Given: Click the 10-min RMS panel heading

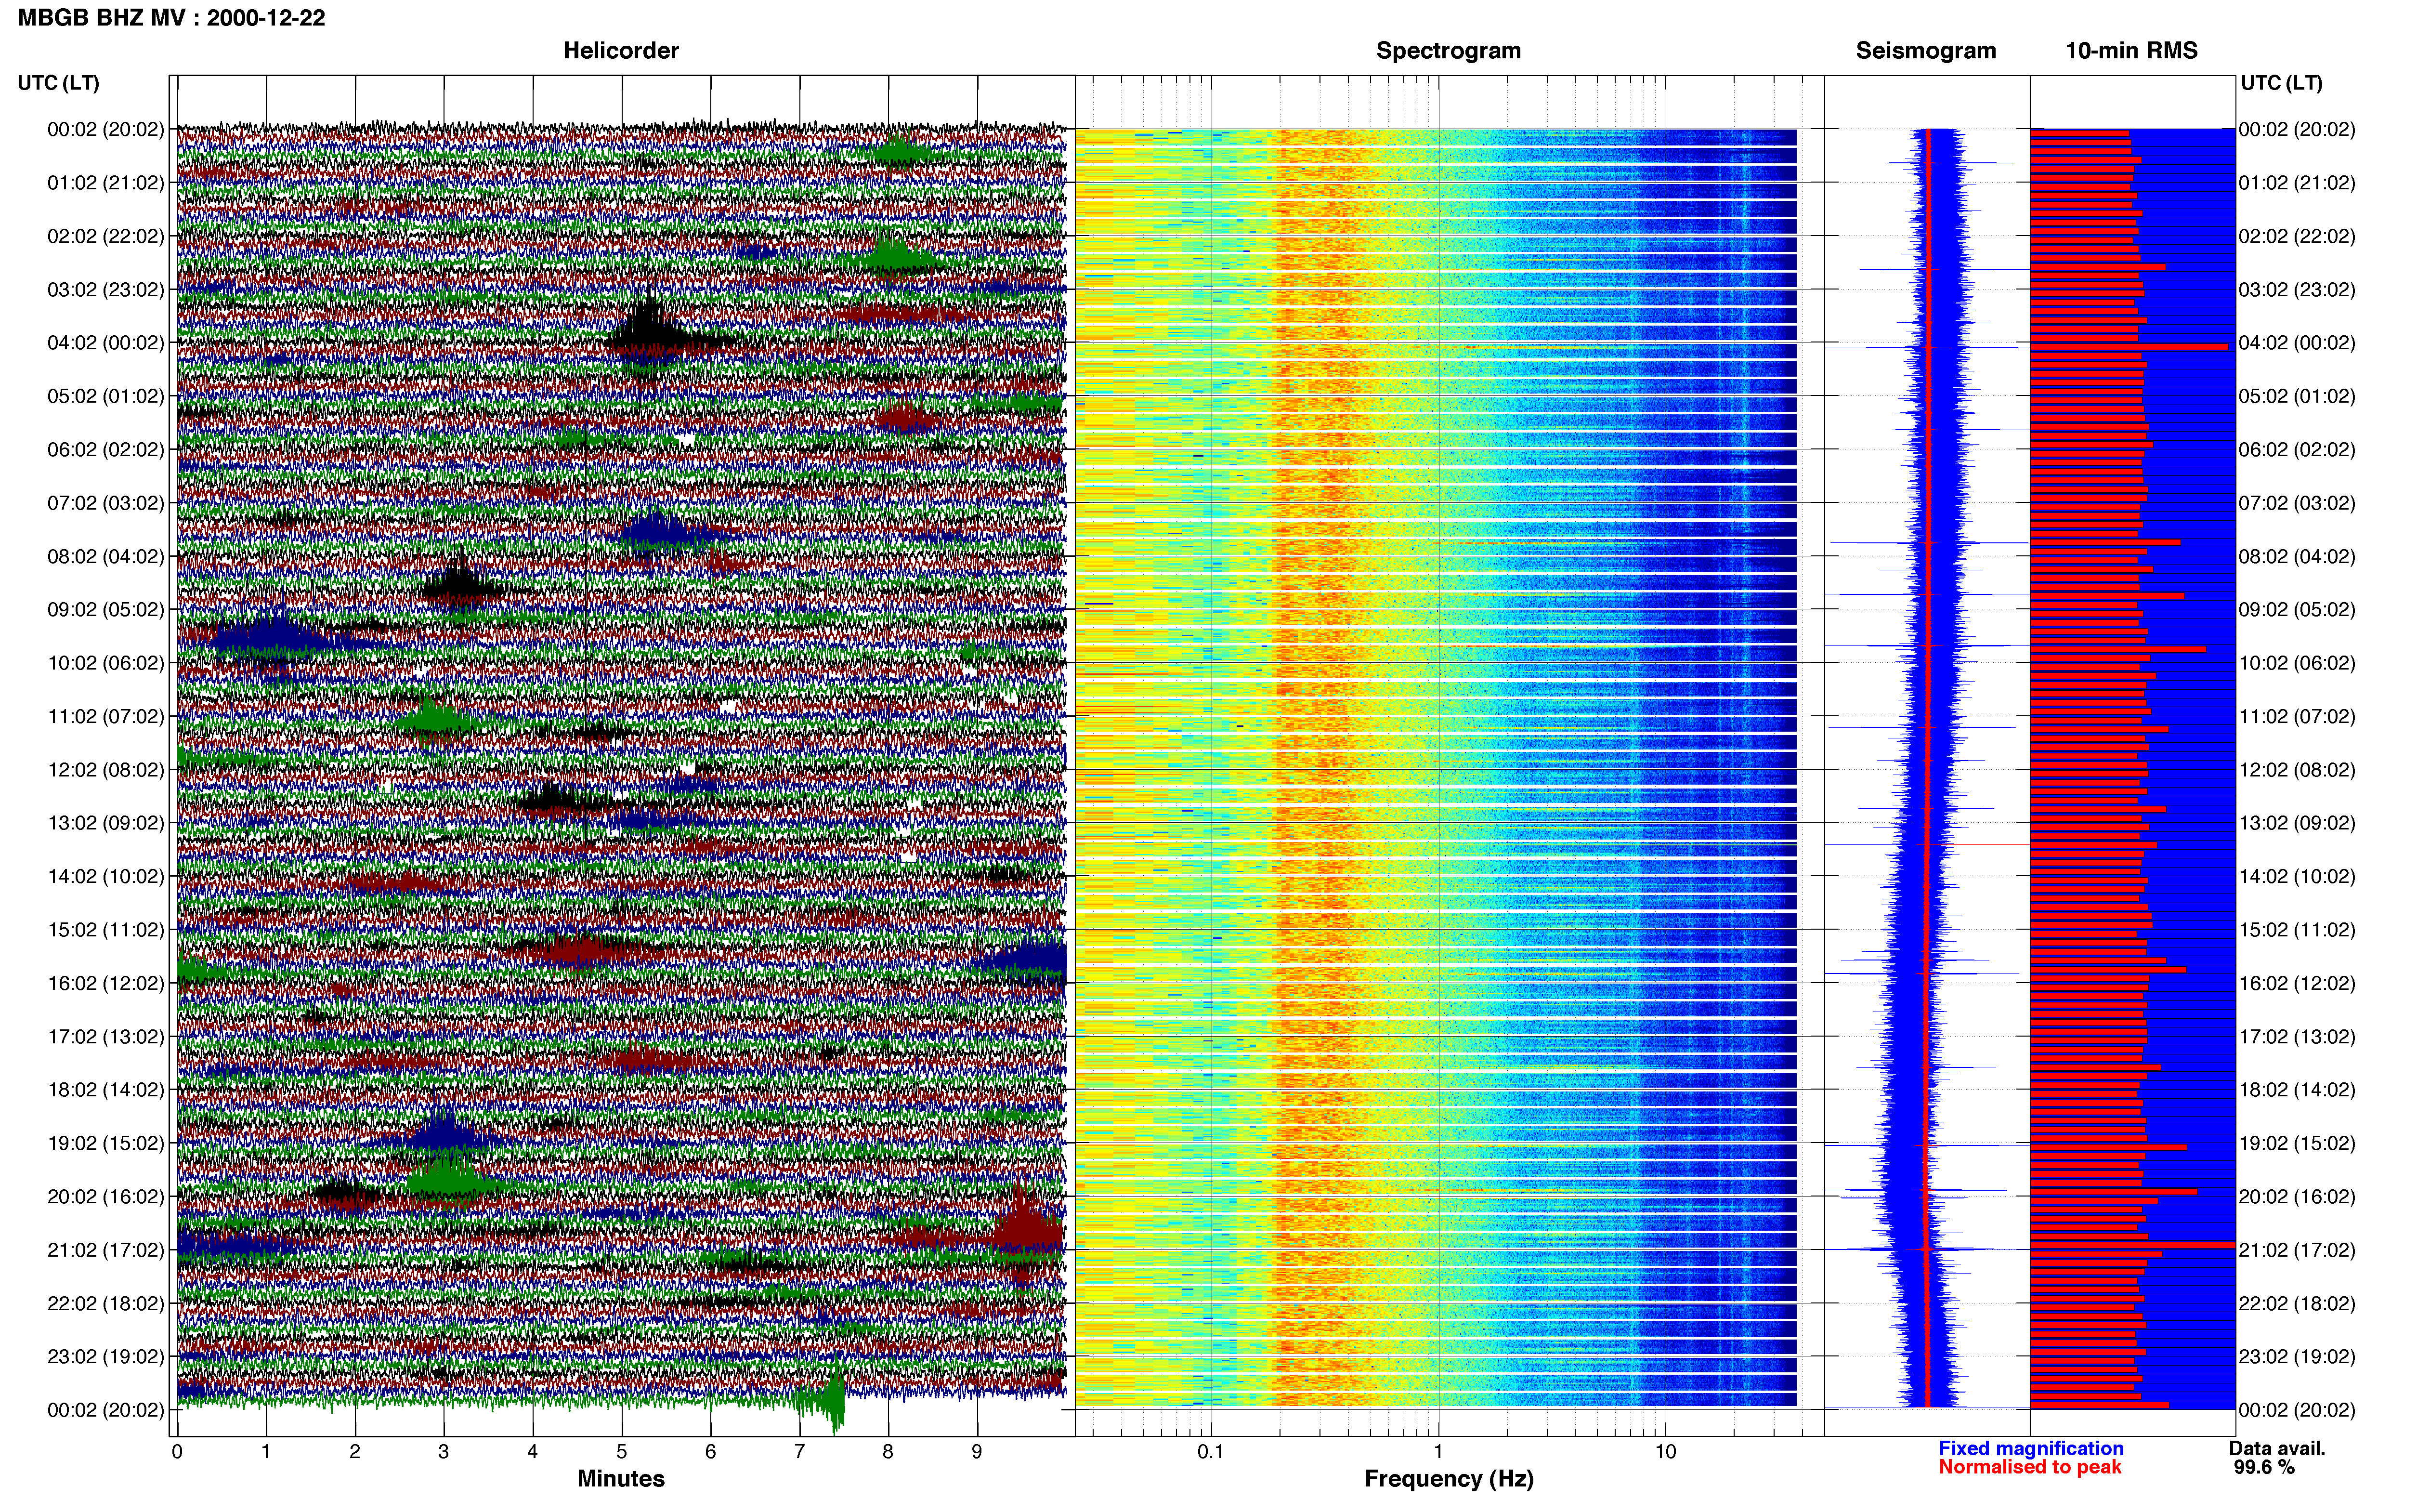Looking at the screenshot, I should point(2131,51).
